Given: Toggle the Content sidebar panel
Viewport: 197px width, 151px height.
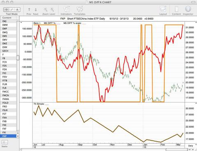Looking at the screenshot, I should pyautogui.click(x=176, y=9).
